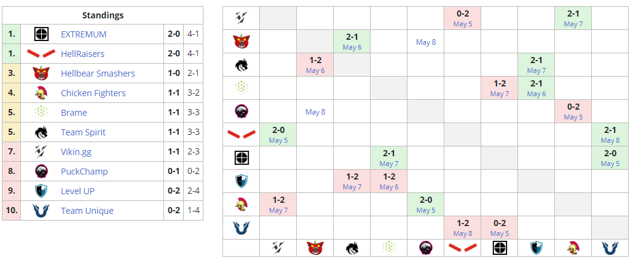This screenshot has height=261, width=633.
Task: Click Vikin.gg logo in crosstable bottom row
Action: (x=278, y=248)
